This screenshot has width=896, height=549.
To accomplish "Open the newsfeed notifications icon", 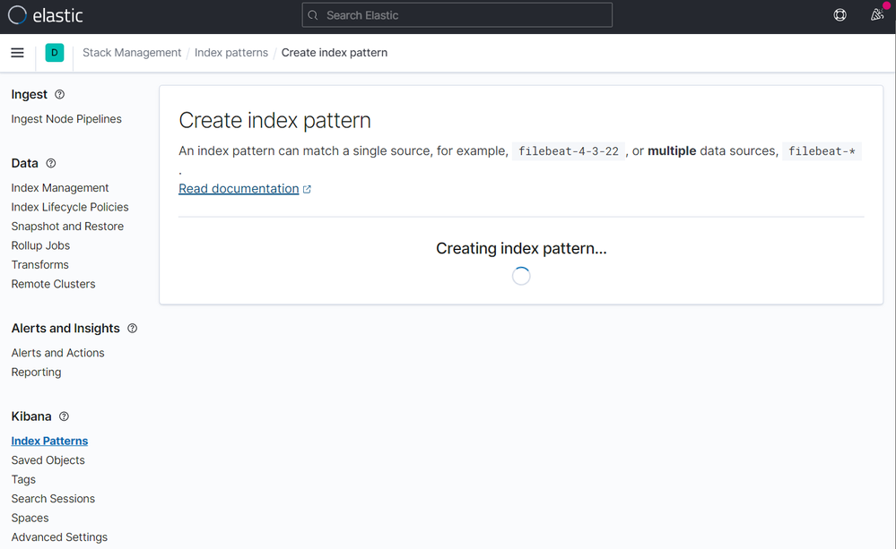I will coord(876,15).
